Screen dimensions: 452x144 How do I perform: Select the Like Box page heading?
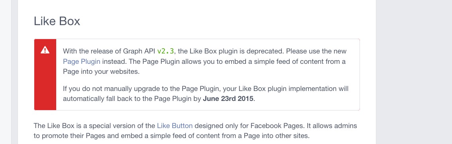tap(57, 22)
